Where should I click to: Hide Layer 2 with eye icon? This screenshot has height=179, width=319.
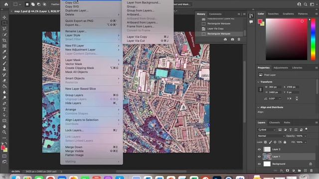click(259, 149)
